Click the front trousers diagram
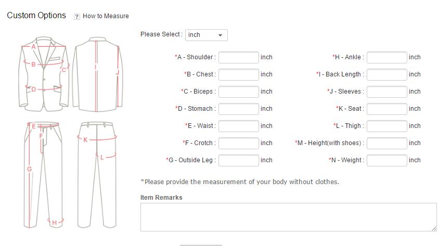 tap(44, 174)
